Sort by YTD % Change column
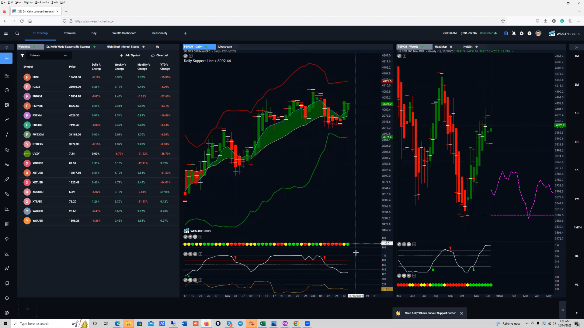 pos(165,67)
